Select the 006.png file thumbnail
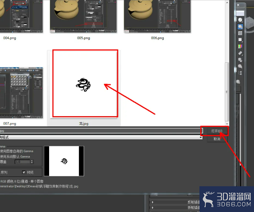The height and width of the screenshot is (212, 254). [157, 16]
